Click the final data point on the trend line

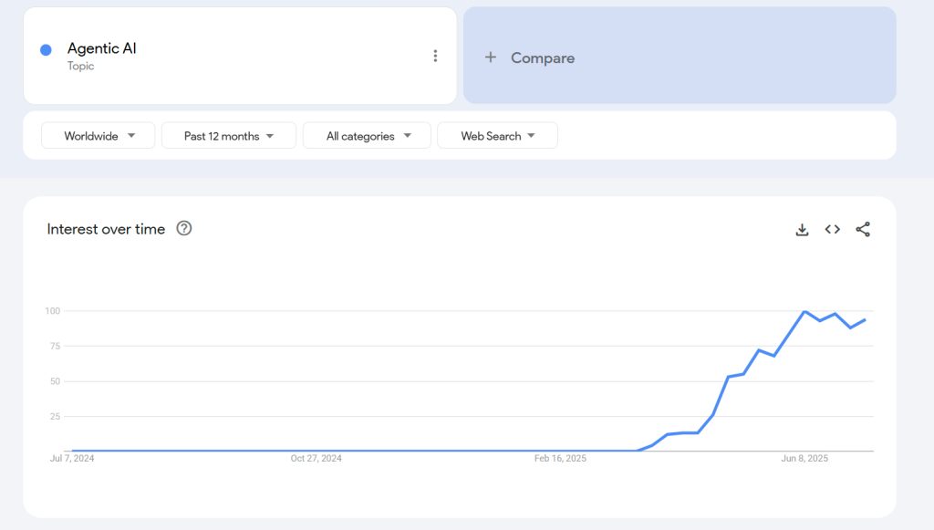coord(865,320)
